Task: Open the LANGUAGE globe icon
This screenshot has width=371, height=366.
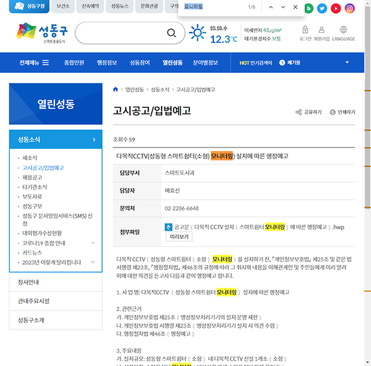Action: pos(343,30)
